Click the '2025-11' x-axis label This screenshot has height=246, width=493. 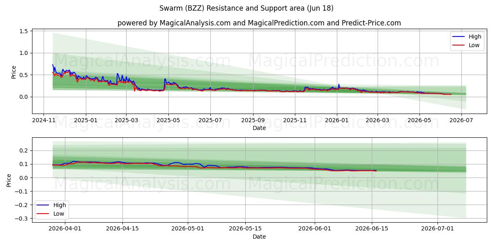point(295,121)
